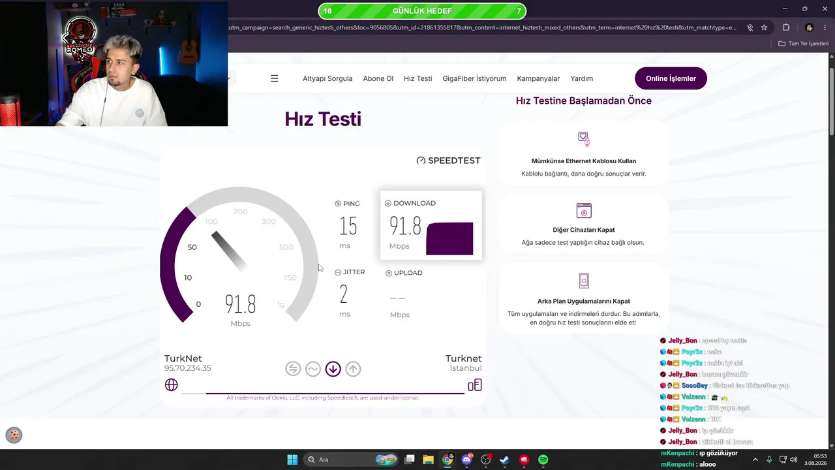
Task: Open the volume tray icon
Action: (x=794, y=460)
